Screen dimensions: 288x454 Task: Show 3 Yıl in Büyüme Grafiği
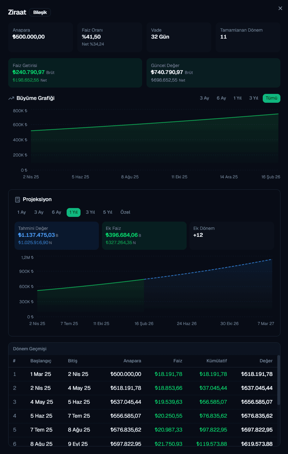pyautogui.click(x=254, y=98)
